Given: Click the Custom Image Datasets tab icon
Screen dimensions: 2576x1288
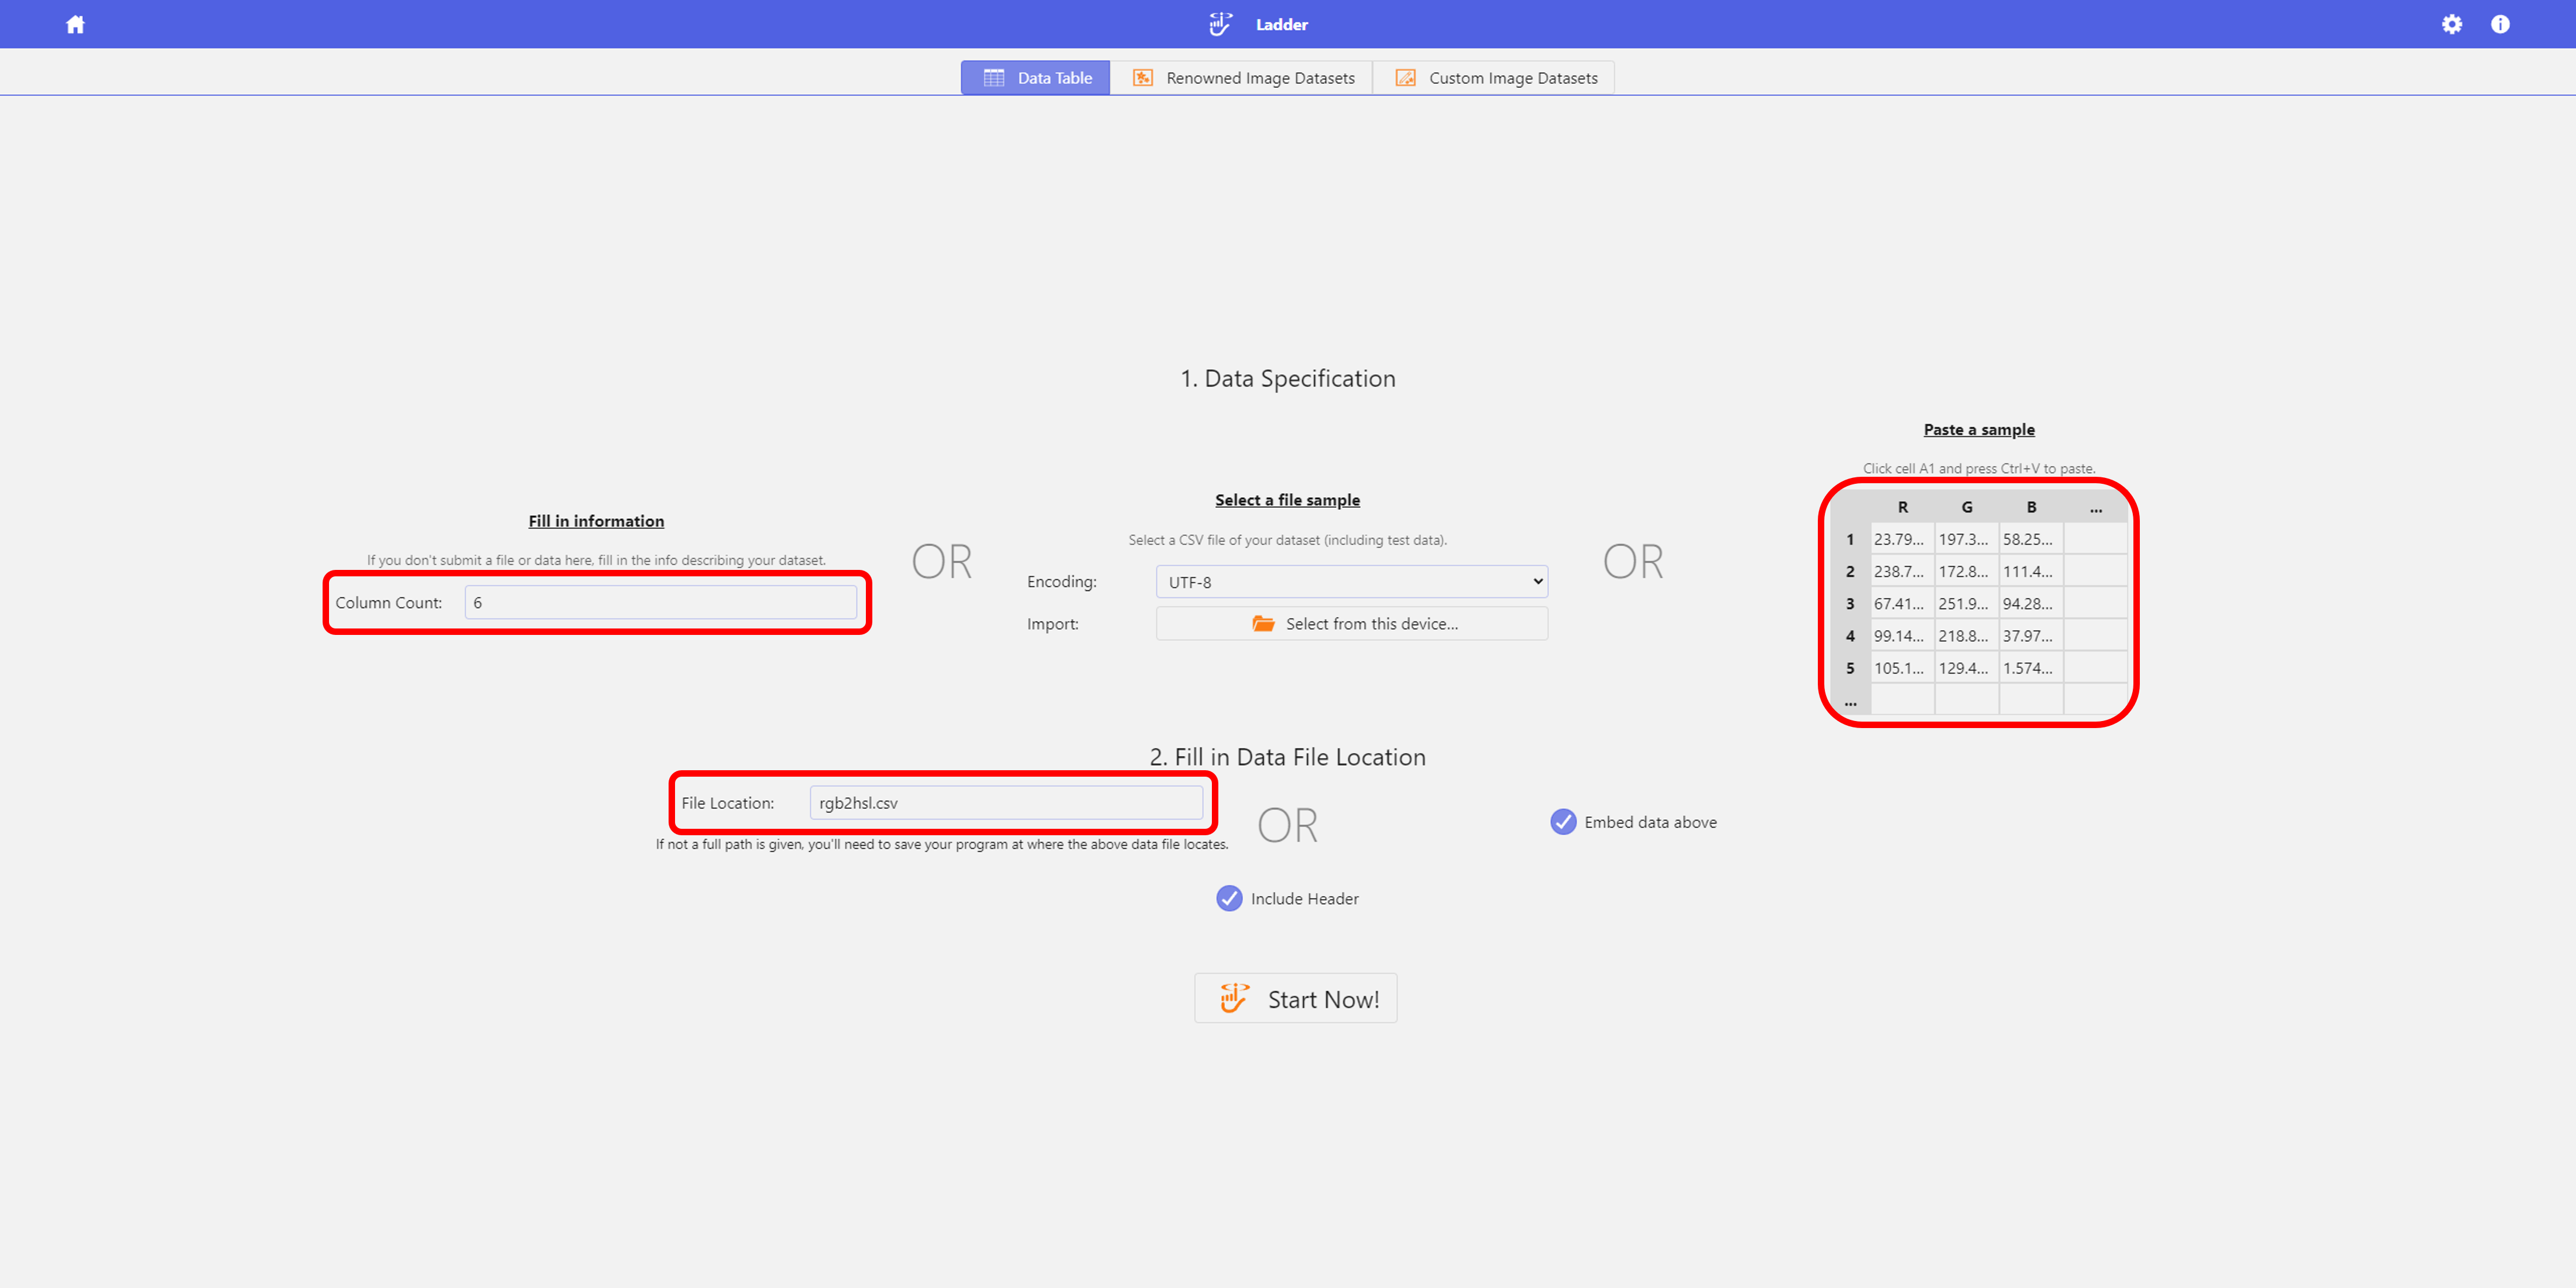Looking at the screenshot, I should coord(1405,78).
